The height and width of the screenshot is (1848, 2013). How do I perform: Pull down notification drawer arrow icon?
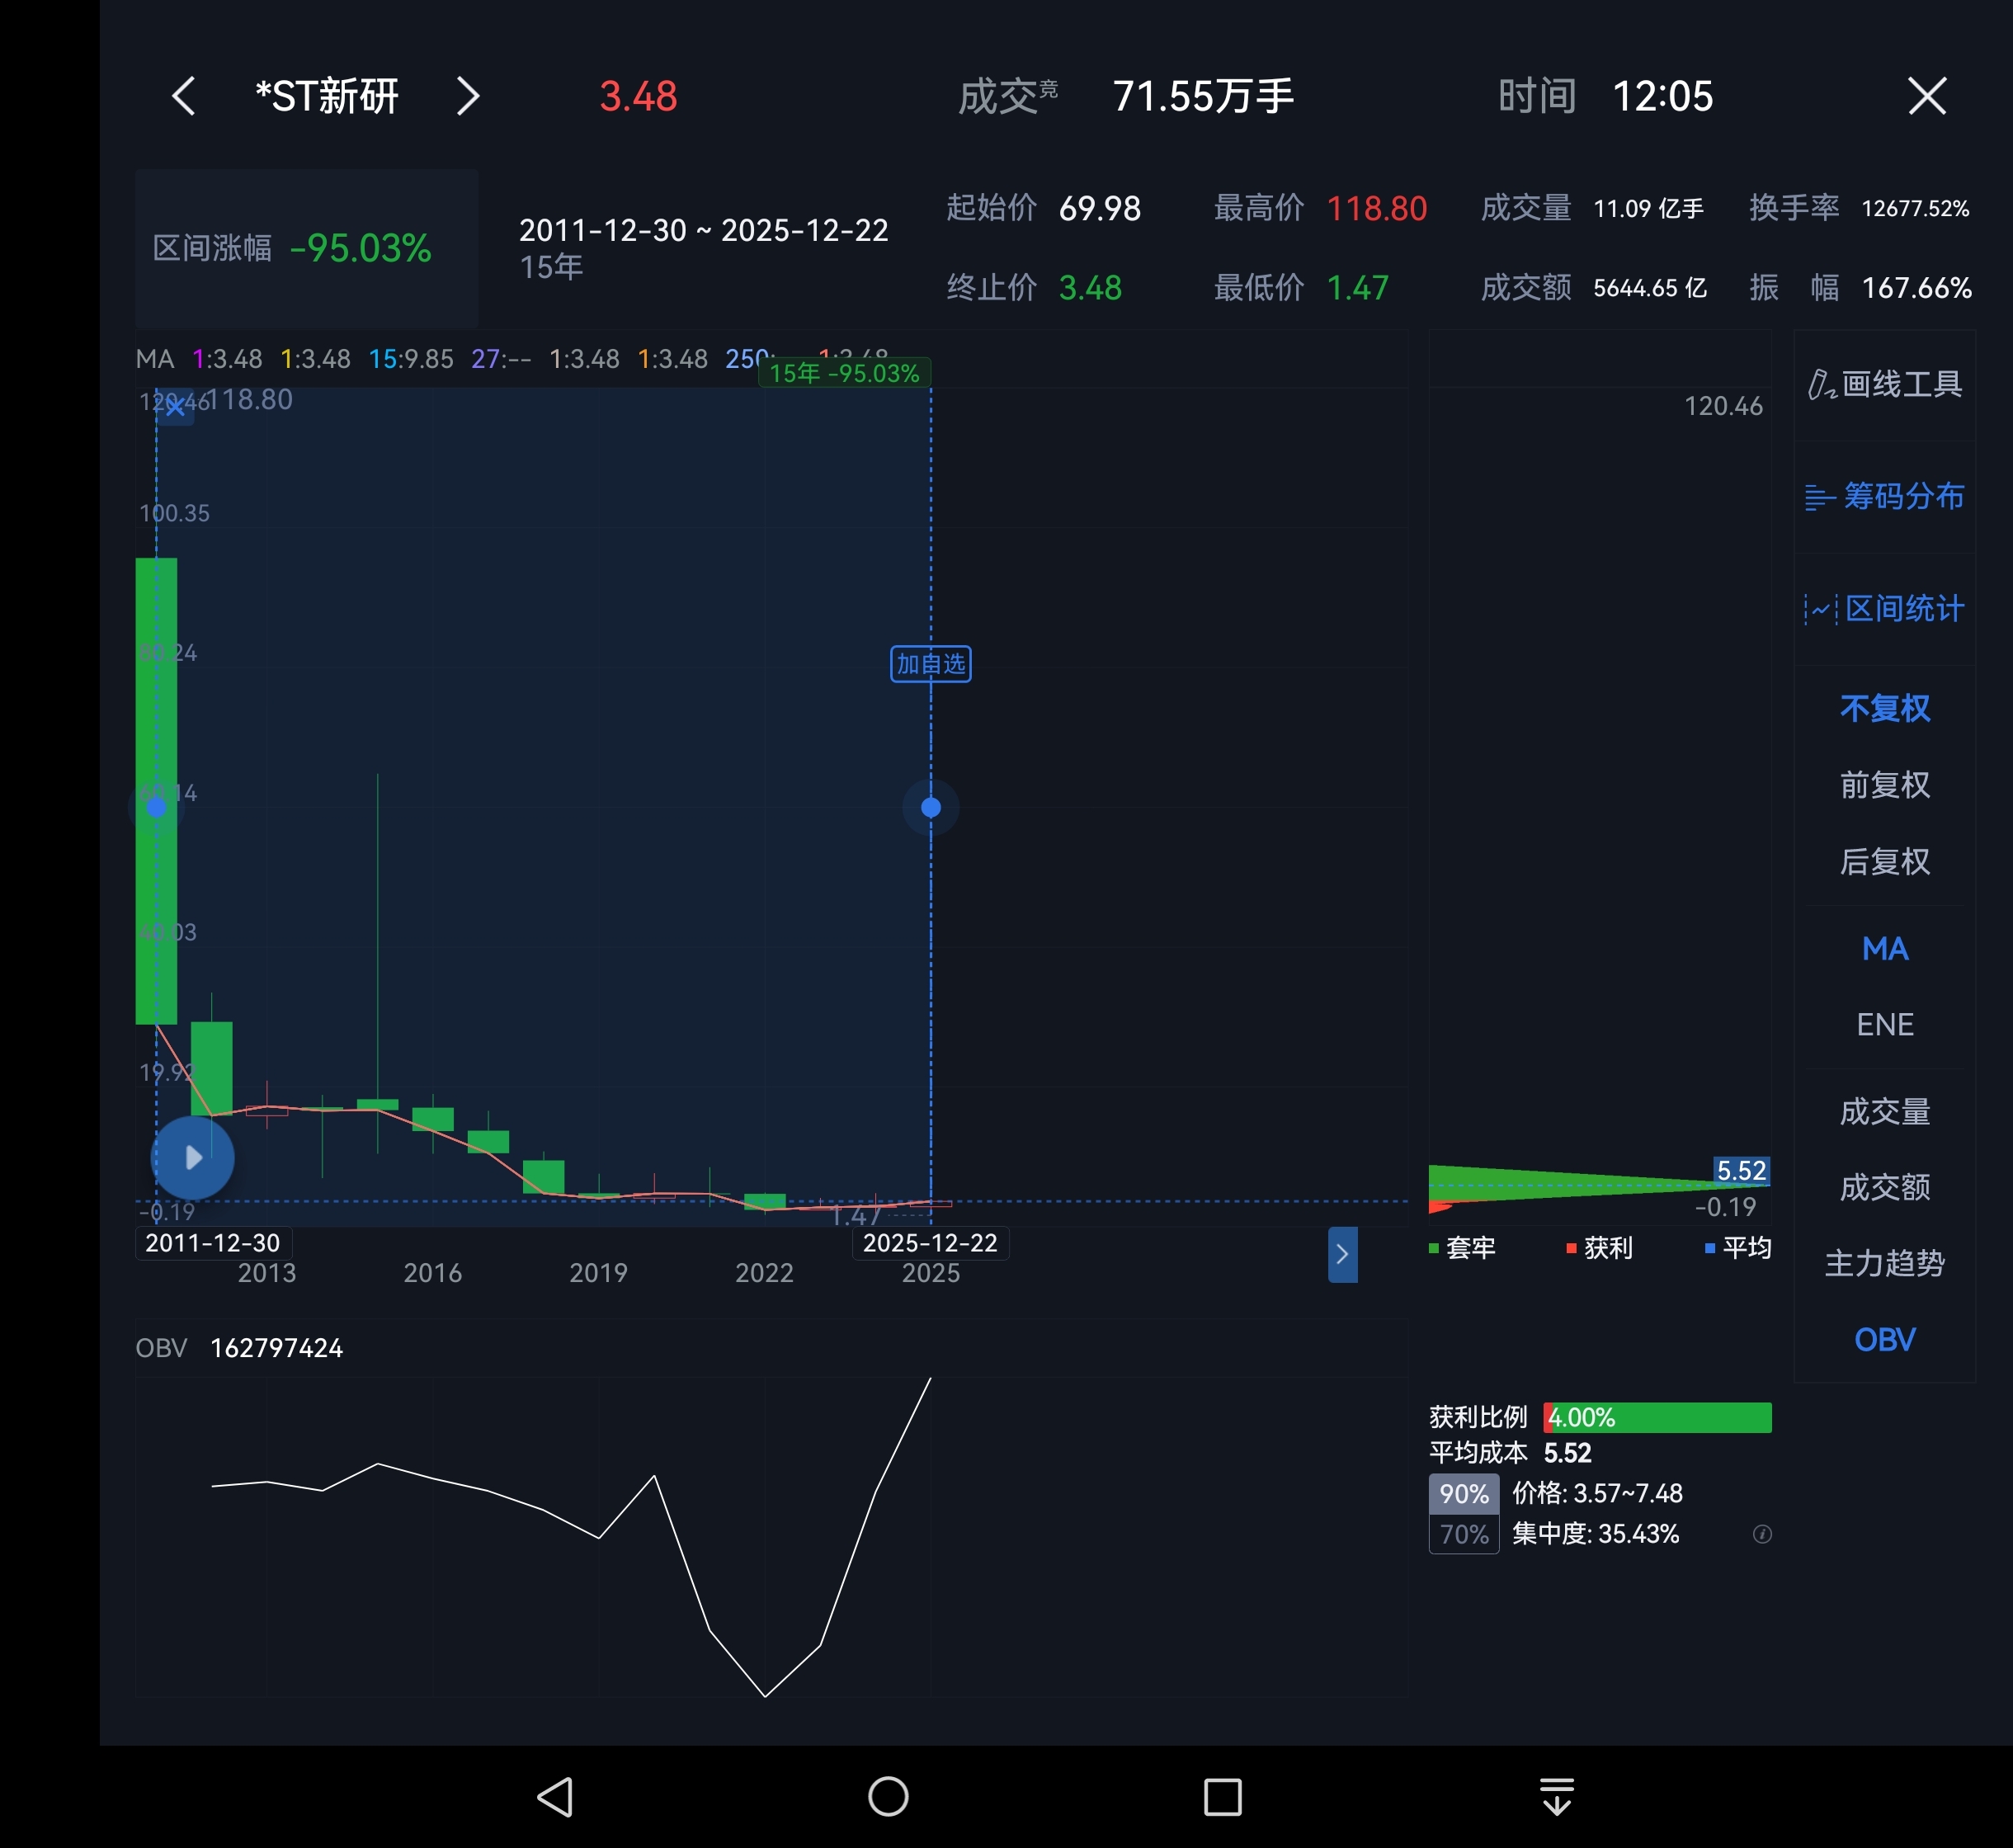tap(1556, 1797)
